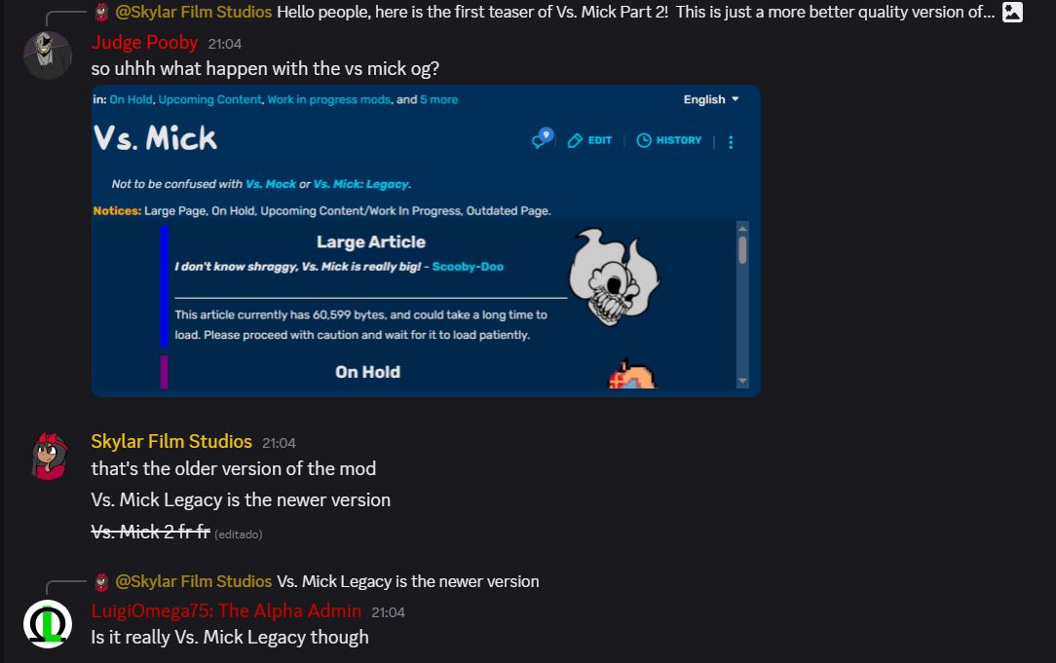Open Judge Pooby's profile avatar
Image resolution: width=1056 pixels, height=663 pixels.
tap(48, 55)
